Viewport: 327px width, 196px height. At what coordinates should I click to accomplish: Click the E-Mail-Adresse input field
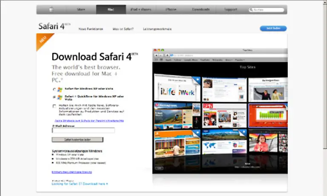coord(83,130)
